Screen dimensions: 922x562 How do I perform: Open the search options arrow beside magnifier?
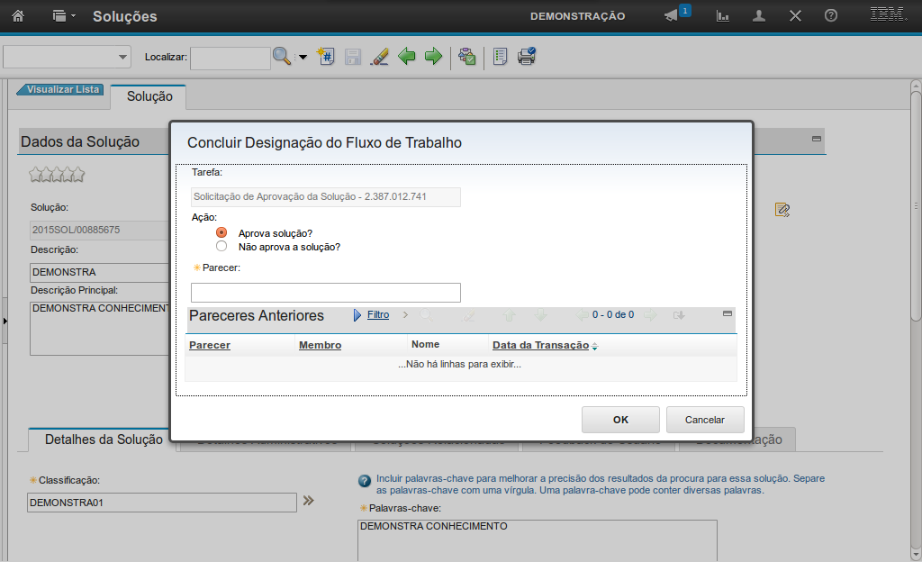coord(303,58)
